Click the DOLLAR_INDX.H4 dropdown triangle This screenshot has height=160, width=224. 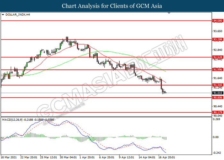coord(3,15)
